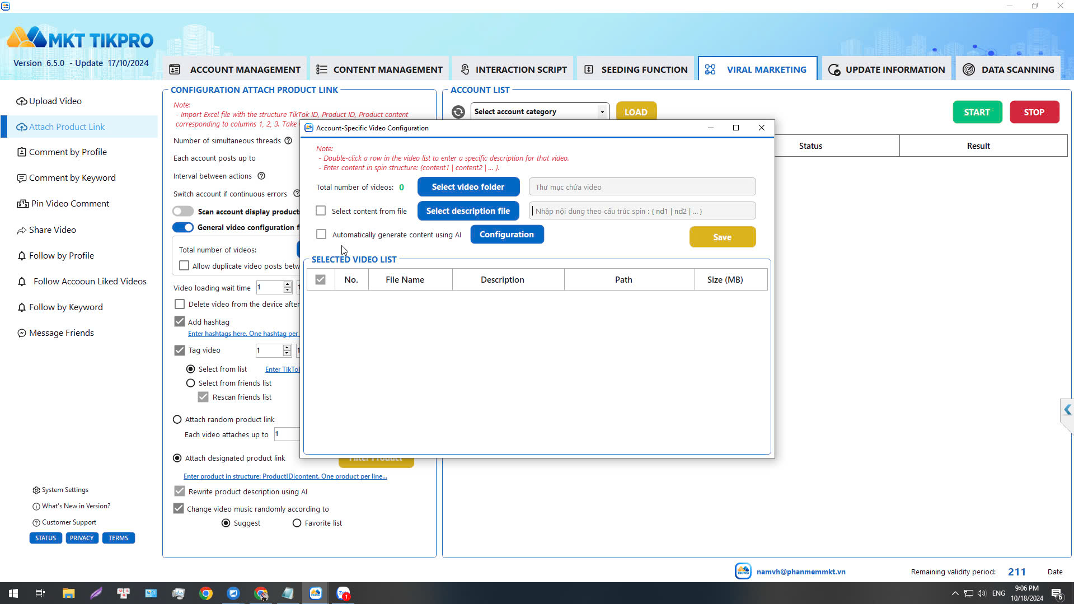
Task: Check Automatically generate content using AI
Action: coord(321,234)
